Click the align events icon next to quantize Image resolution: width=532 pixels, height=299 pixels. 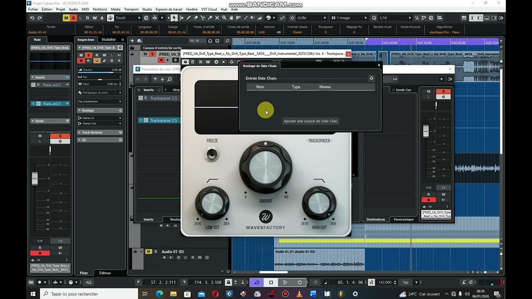(440, 18)
